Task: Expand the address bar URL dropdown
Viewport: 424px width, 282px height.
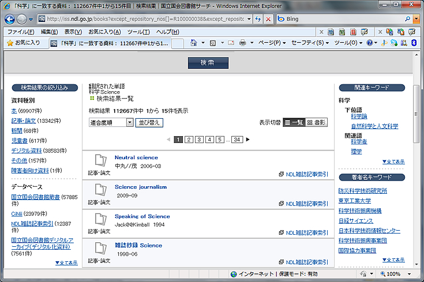Action: [x=249, y=19]
